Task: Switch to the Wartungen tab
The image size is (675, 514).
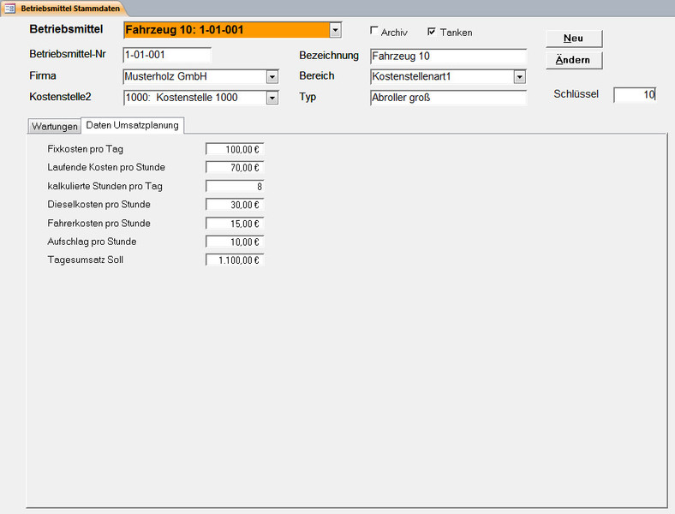Action: (x=55, y=127)
